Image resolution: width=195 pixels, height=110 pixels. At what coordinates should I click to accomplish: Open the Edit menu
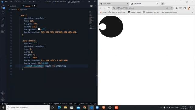pos(11,2)
